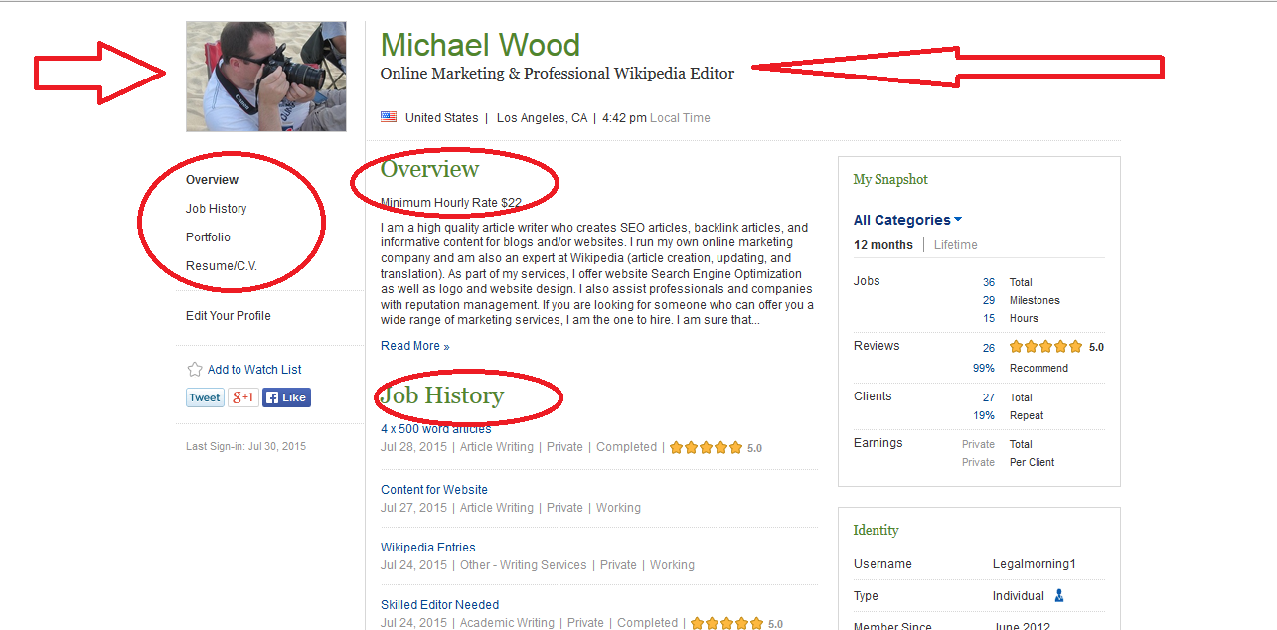
Task: Click the Michael Wood name heading
Action: (480, 45)
